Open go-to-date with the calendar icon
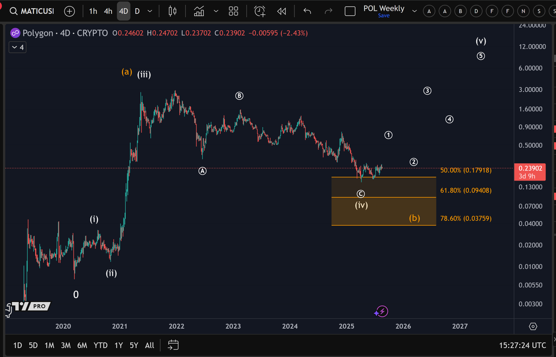This screenshot has height=357, width=556. pyautogui.click(x=173, y=345)
